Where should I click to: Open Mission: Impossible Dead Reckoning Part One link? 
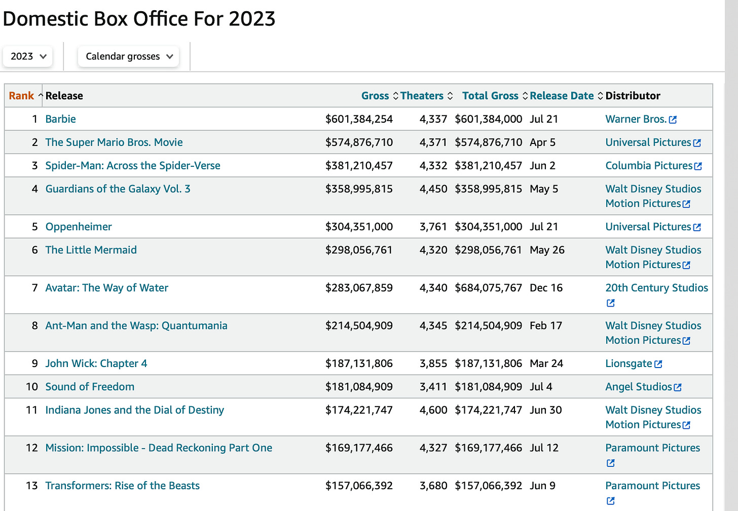pos(159,448)
